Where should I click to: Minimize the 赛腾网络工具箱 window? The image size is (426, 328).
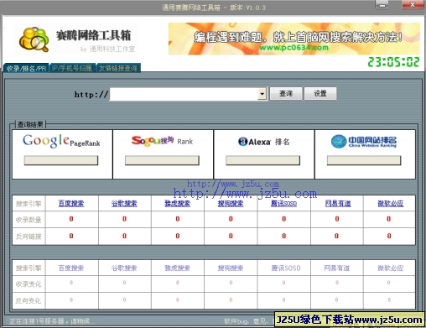(x=382, y=5)
